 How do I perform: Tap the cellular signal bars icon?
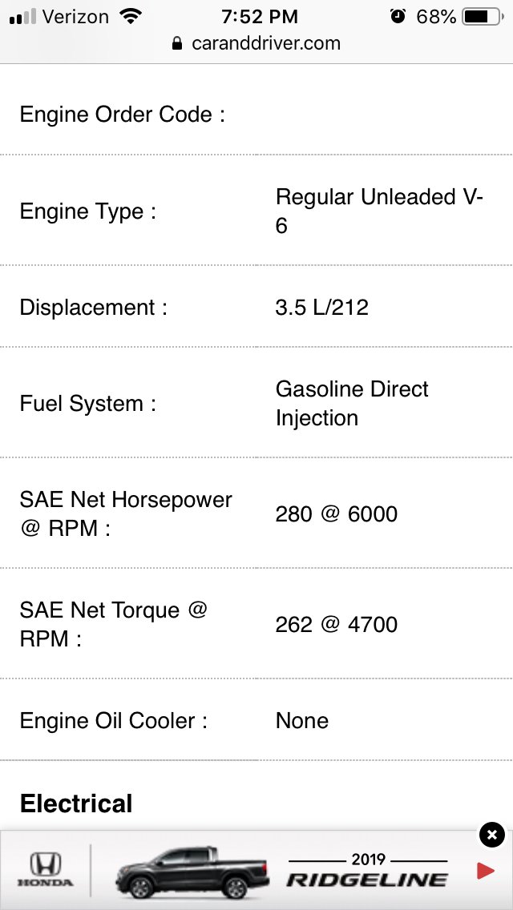point(22,18)
